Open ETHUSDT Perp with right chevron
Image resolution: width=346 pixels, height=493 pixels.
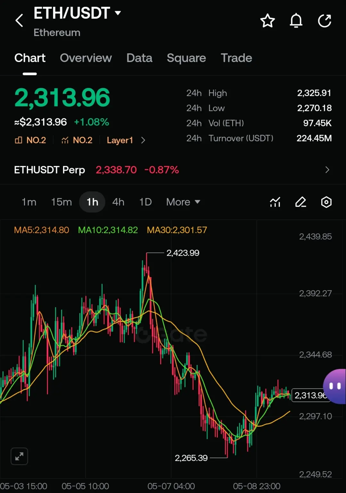pyautogui.click(x=327, y=170)
